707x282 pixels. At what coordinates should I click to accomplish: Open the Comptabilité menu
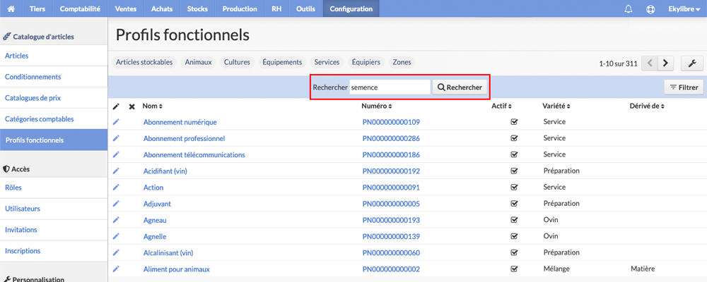click(x=80, y=8)
